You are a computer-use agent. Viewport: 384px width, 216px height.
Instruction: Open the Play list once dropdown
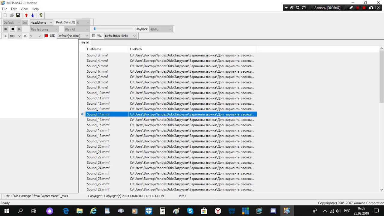[44, 29]
